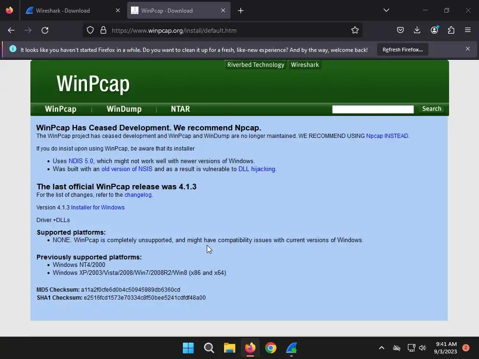Open the DLL hijacking link
The width and height of the screenshot is (479, 359).
257,169
